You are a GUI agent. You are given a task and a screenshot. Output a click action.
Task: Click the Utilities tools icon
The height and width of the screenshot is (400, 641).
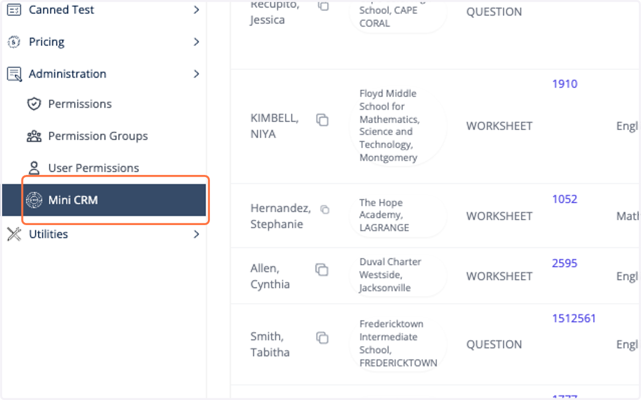pyautogui.click(x=14, y=234)
